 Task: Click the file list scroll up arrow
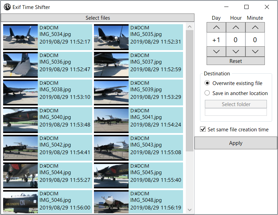tap(190, 27)
